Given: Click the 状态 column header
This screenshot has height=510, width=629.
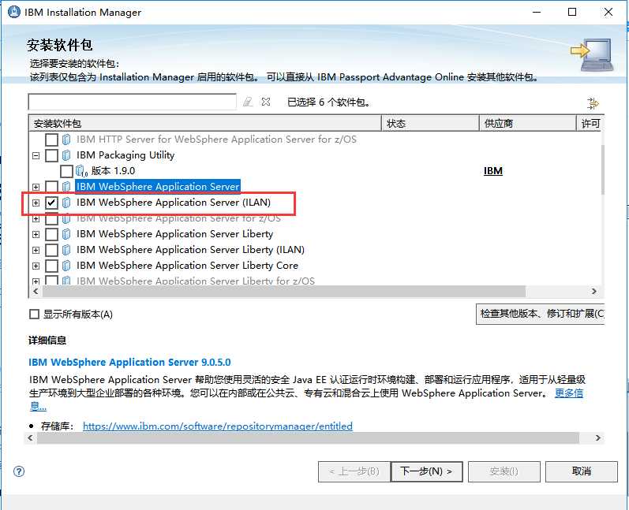Looking at the screenshot, I should click(x=430, y=124).
